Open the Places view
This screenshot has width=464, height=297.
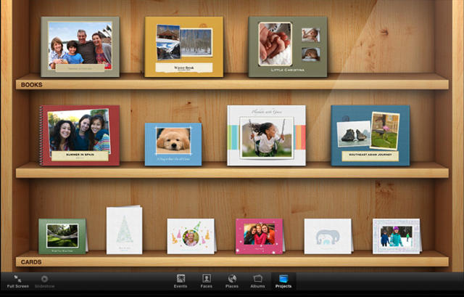click(x=232, y=282)
